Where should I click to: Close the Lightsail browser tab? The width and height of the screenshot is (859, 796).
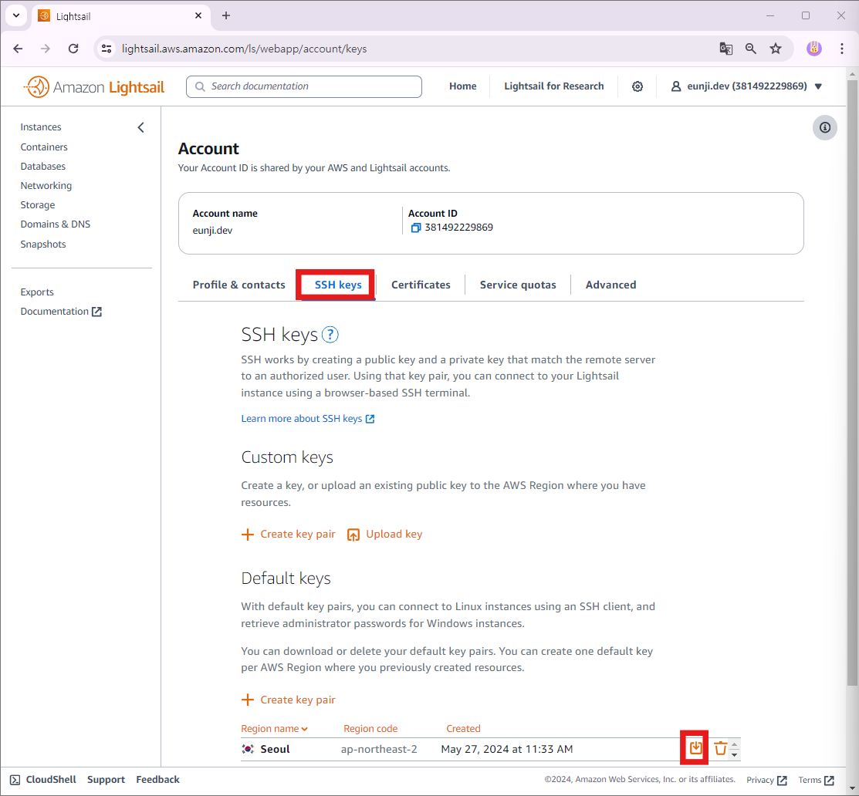coord(198,16)
